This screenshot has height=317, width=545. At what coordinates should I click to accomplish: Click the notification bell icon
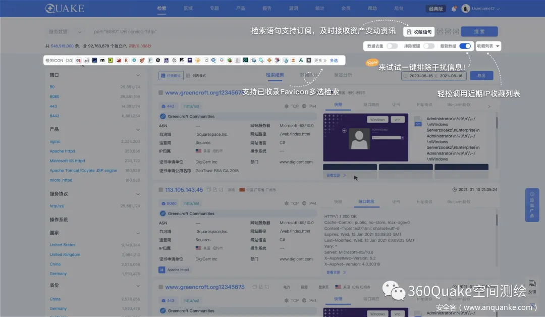point(454,9)
